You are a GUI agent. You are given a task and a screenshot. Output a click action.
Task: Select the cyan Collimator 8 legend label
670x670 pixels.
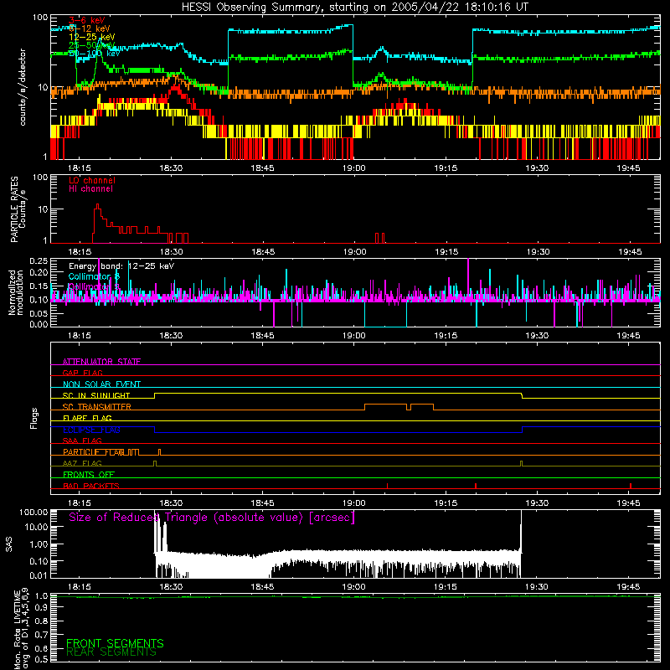pyautogui.click(x=94, y=276)
